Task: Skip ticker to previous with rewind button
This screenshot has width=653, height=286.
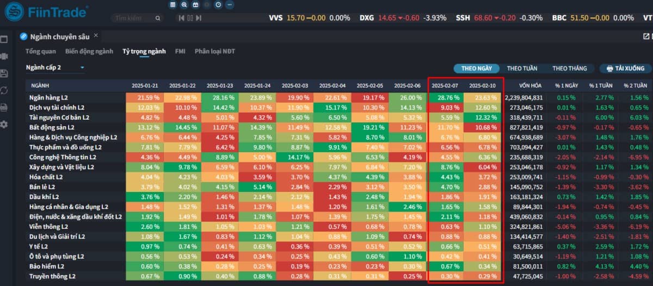Action: pos(182,18)
